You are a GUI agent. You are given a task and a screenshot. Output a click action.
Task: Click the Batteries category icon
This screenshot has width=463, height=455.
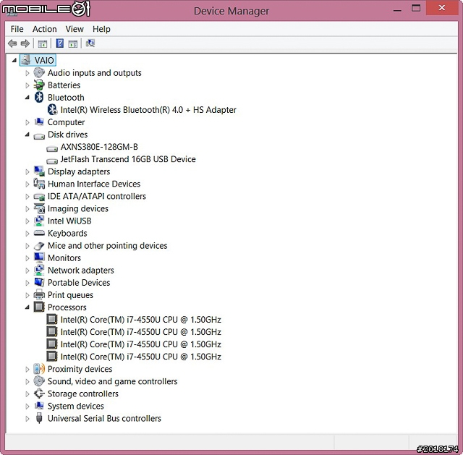39,85
